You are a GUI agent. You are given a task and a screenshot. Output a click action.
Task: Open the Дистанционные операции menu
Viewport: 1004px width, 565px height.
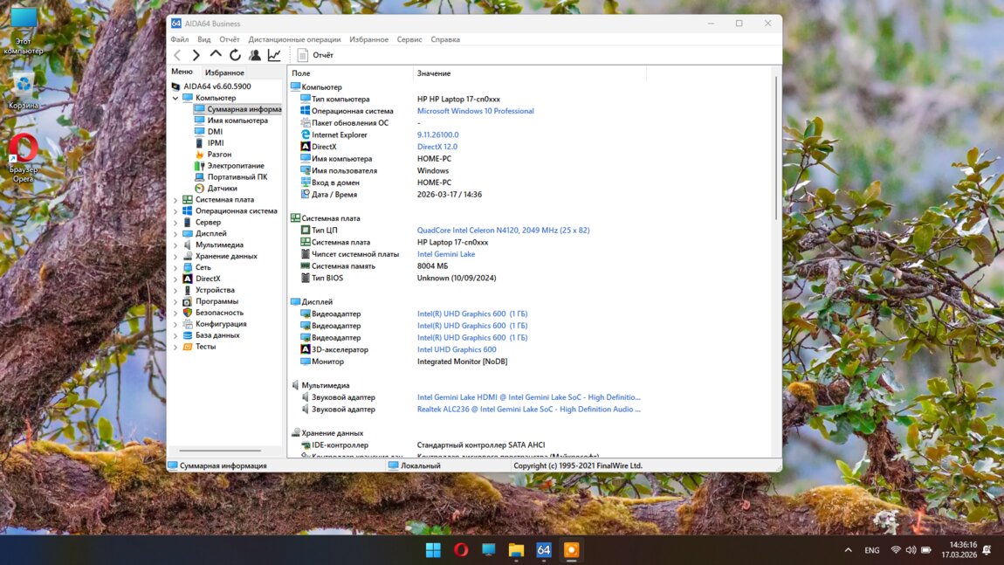pyautogui.click(x=294, y=39)
